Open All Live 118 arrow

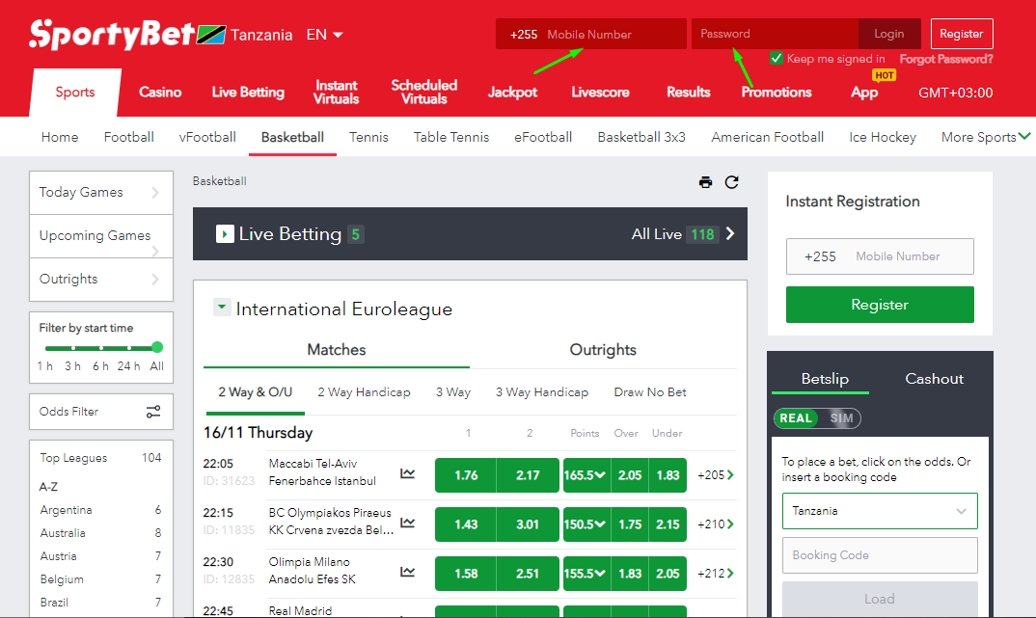point(730,233)
